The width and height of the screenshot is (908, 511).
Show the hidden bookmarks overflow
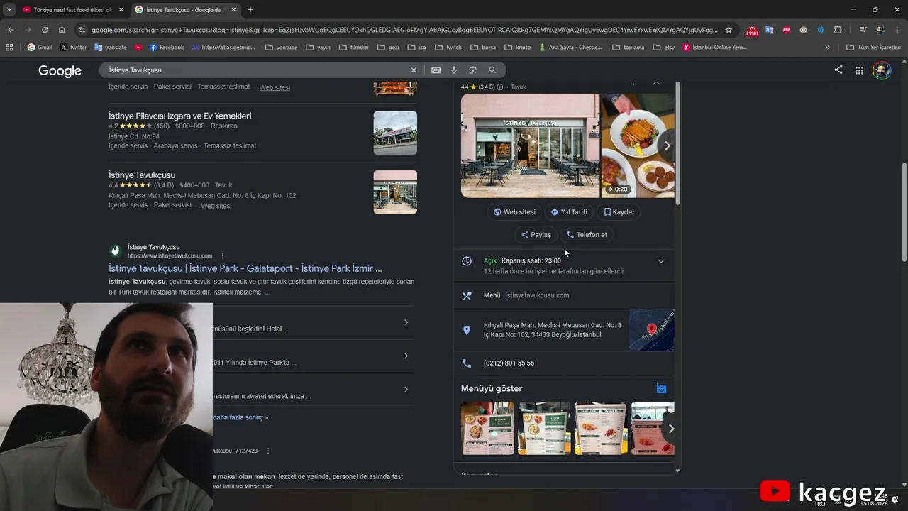click(827, 48)
